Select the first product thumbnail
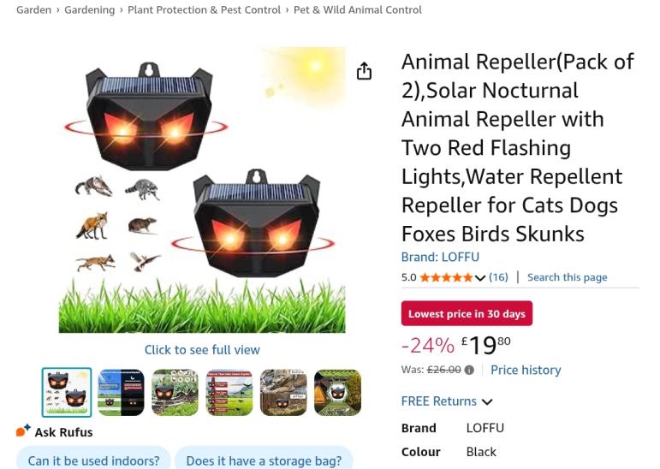The width and height of the screenshot is (660, 469). click(x=67, y=392)
